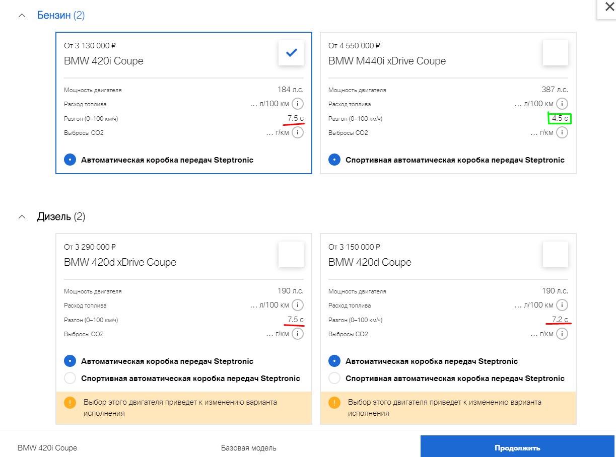Click the 7.2 с acceleration value

coord(560,320)
